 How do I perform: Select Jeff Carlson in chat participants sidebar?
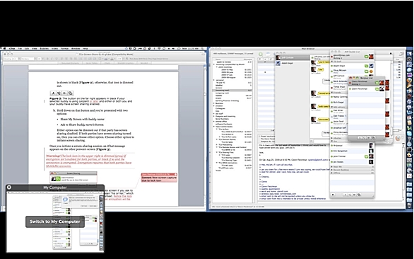292,57
